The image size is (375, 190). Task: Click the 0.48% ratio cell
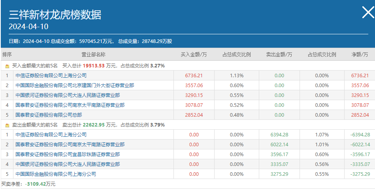point(237,115)
